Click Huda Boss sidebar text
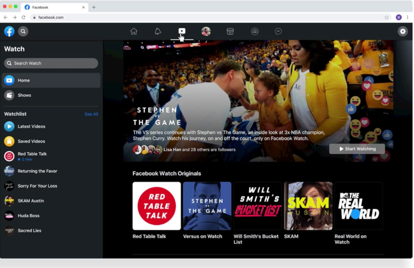The width and height of the screenshot is (414, 268). pos(29,215)
